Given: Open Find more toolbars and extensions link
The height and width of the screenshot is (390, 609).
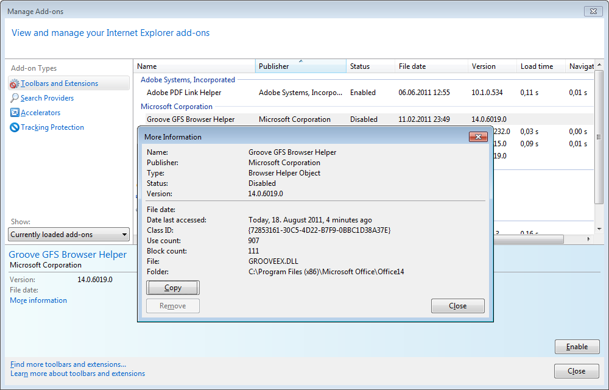Looking at the screenshot, I should tap(68, 364).
